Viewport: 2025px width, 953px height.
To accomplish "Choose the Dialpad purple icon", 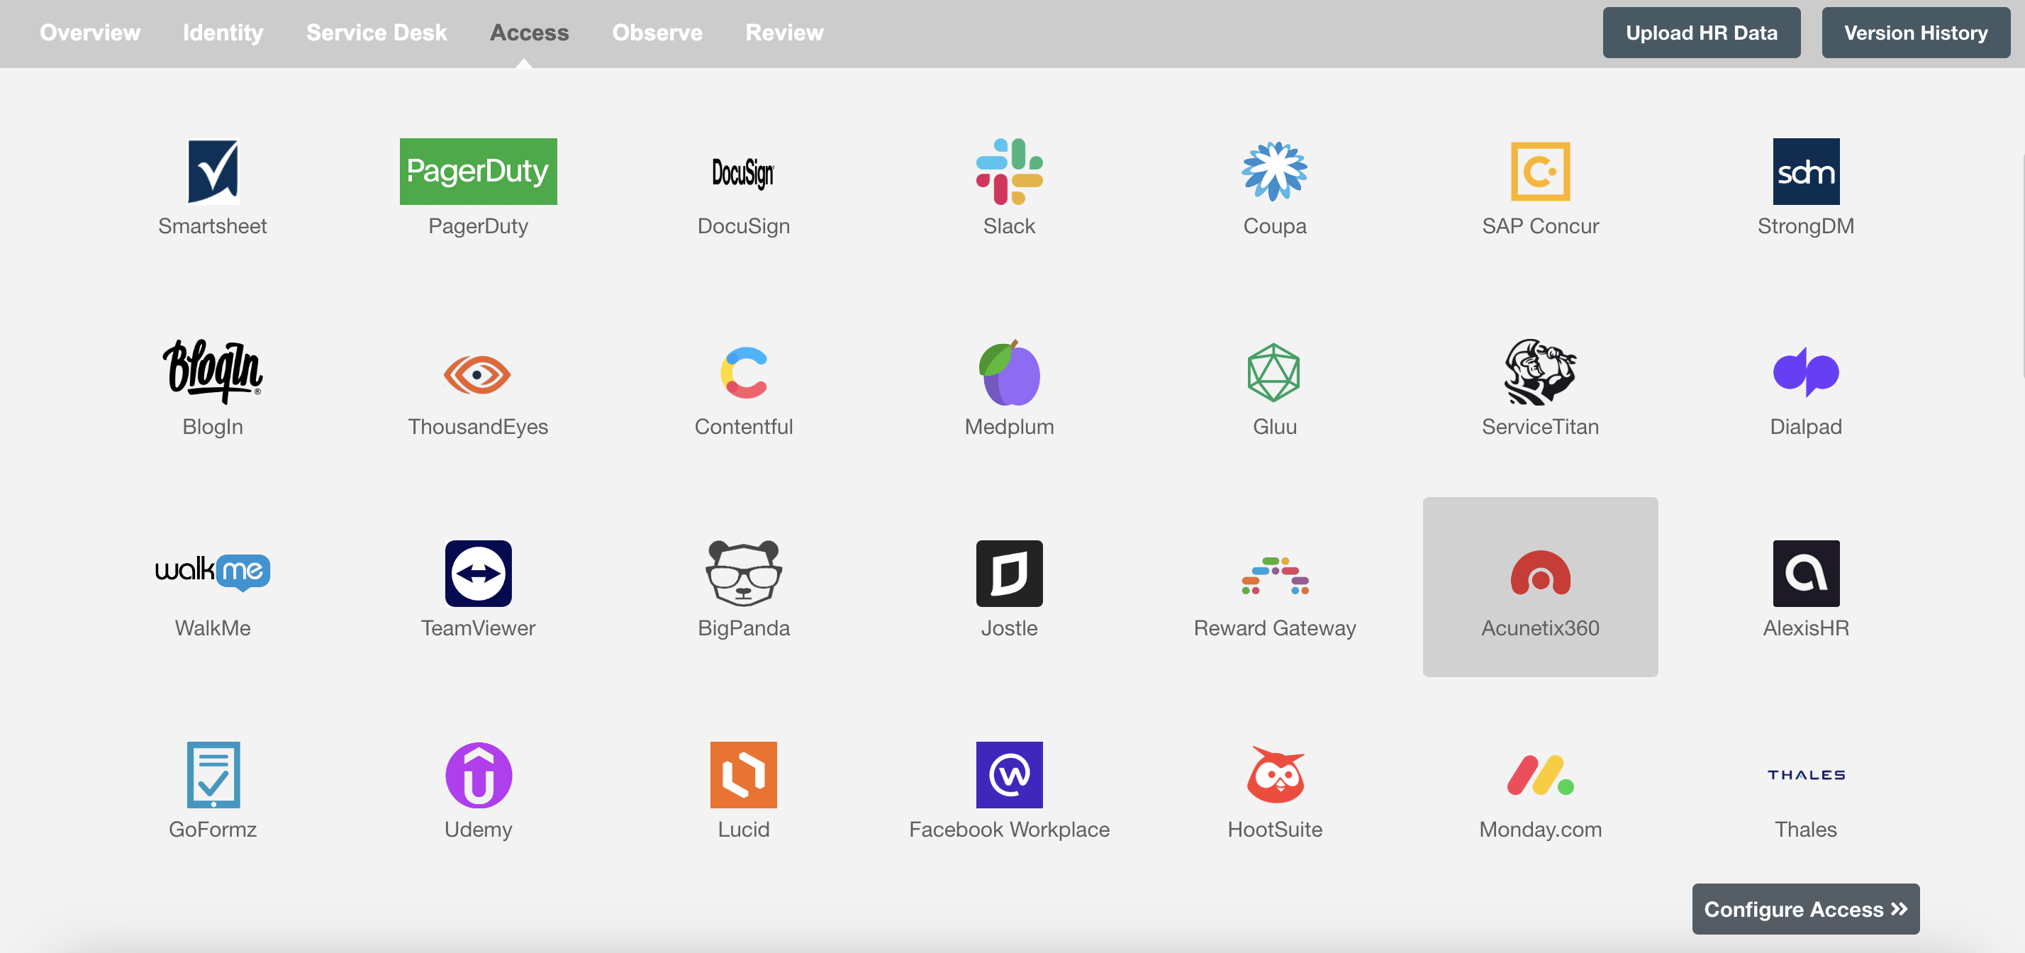I will (1806, 372).
